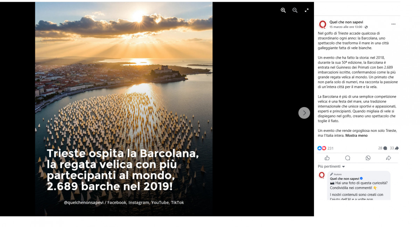Show the 28 comments count
This screenshot has width=420, height=227.
382,148
